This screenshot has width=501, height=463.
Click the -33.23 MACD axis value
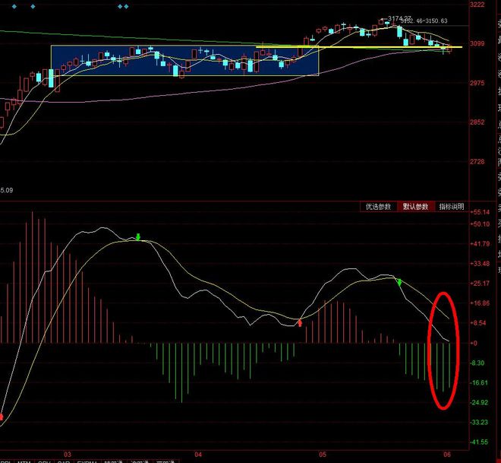[x=479, y=423]
